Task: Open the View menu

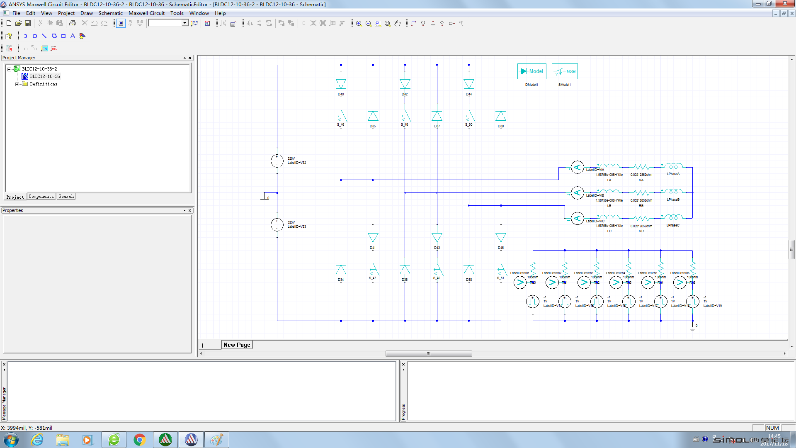Action: tap(46, 13)
